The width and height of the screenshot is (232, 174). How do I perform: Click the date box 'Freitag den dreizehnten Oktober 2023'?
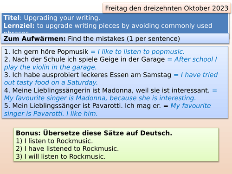coord(167,8)
